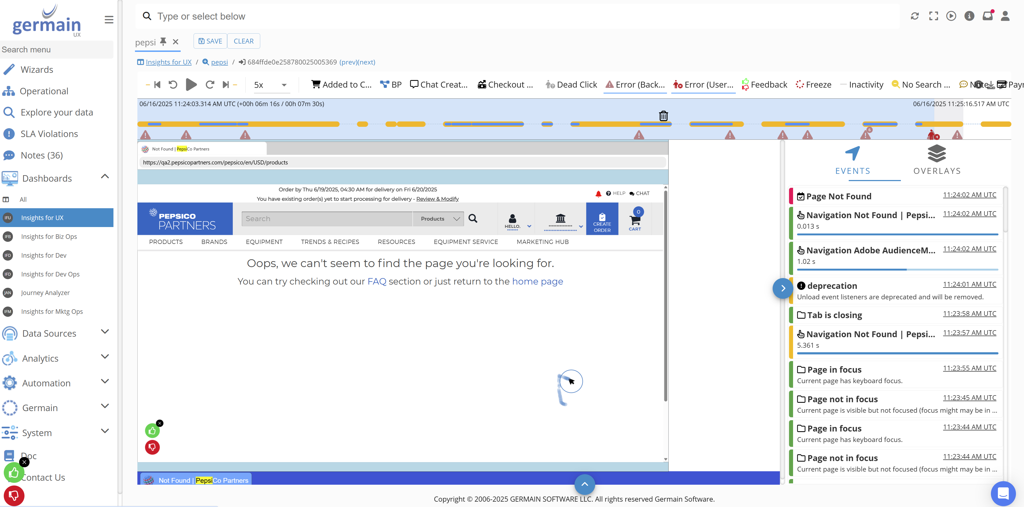Screen dimensions: 1024x507
Task: Click the refresh icon in top bar
Action: pyautogui.click(x=915, y=16)
